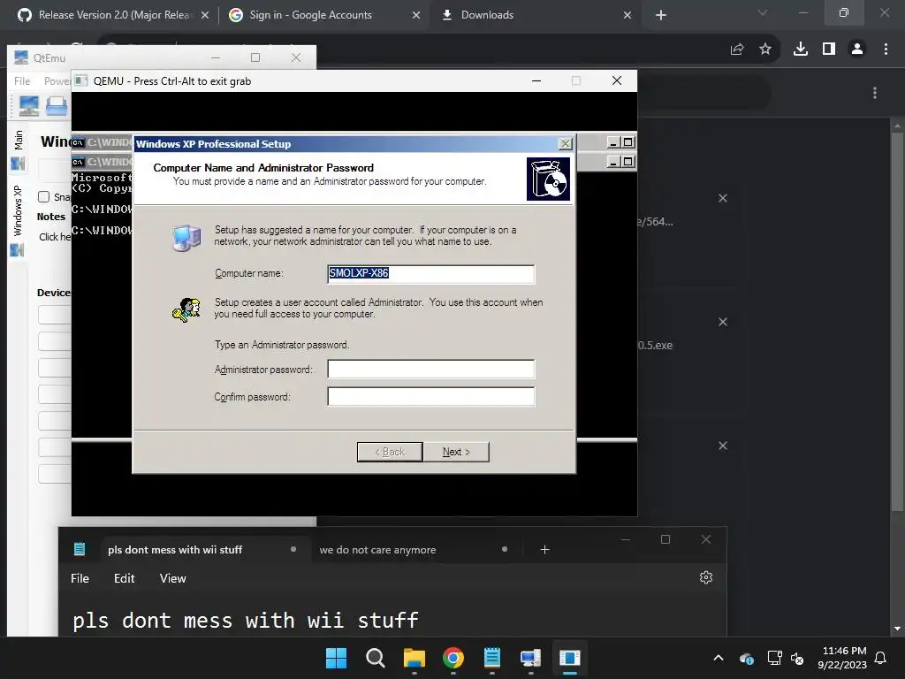Switch to the Release Version 2.0 GitHub tab
This screenshot has height=679, width=905.
[112, 15]
